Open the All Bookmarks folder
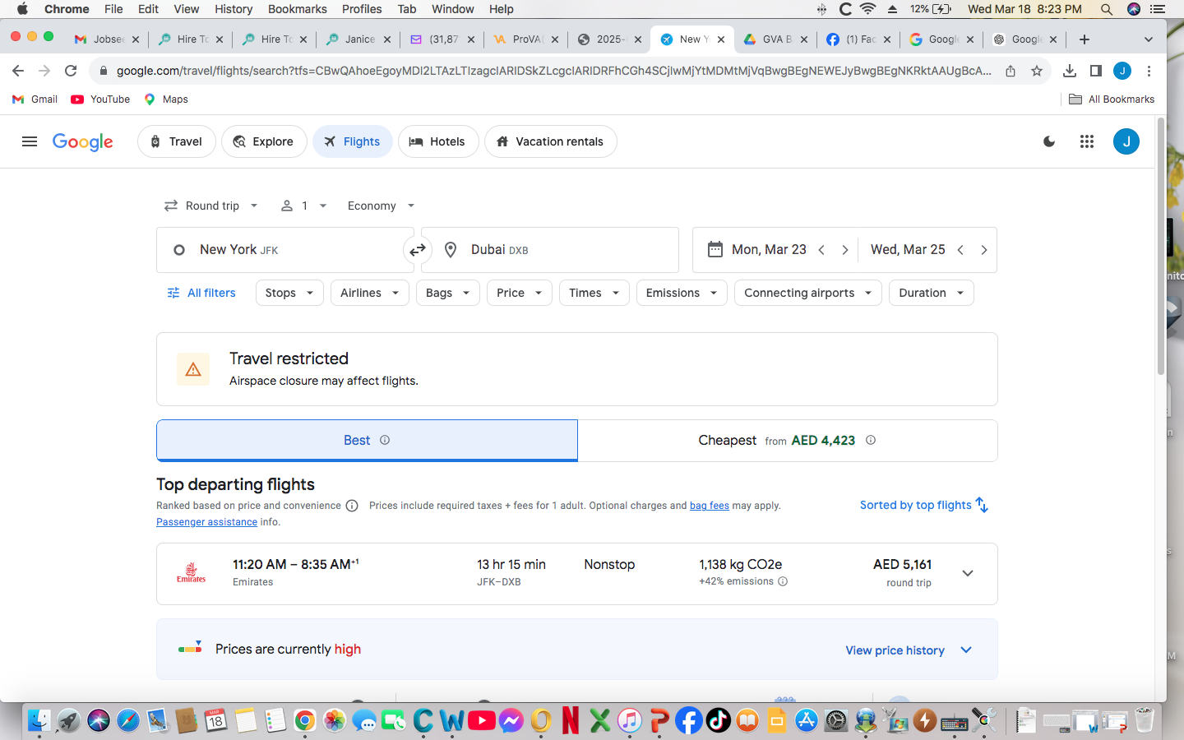The width and height of the screenshot is (1184, 740). coord(1112,99)
